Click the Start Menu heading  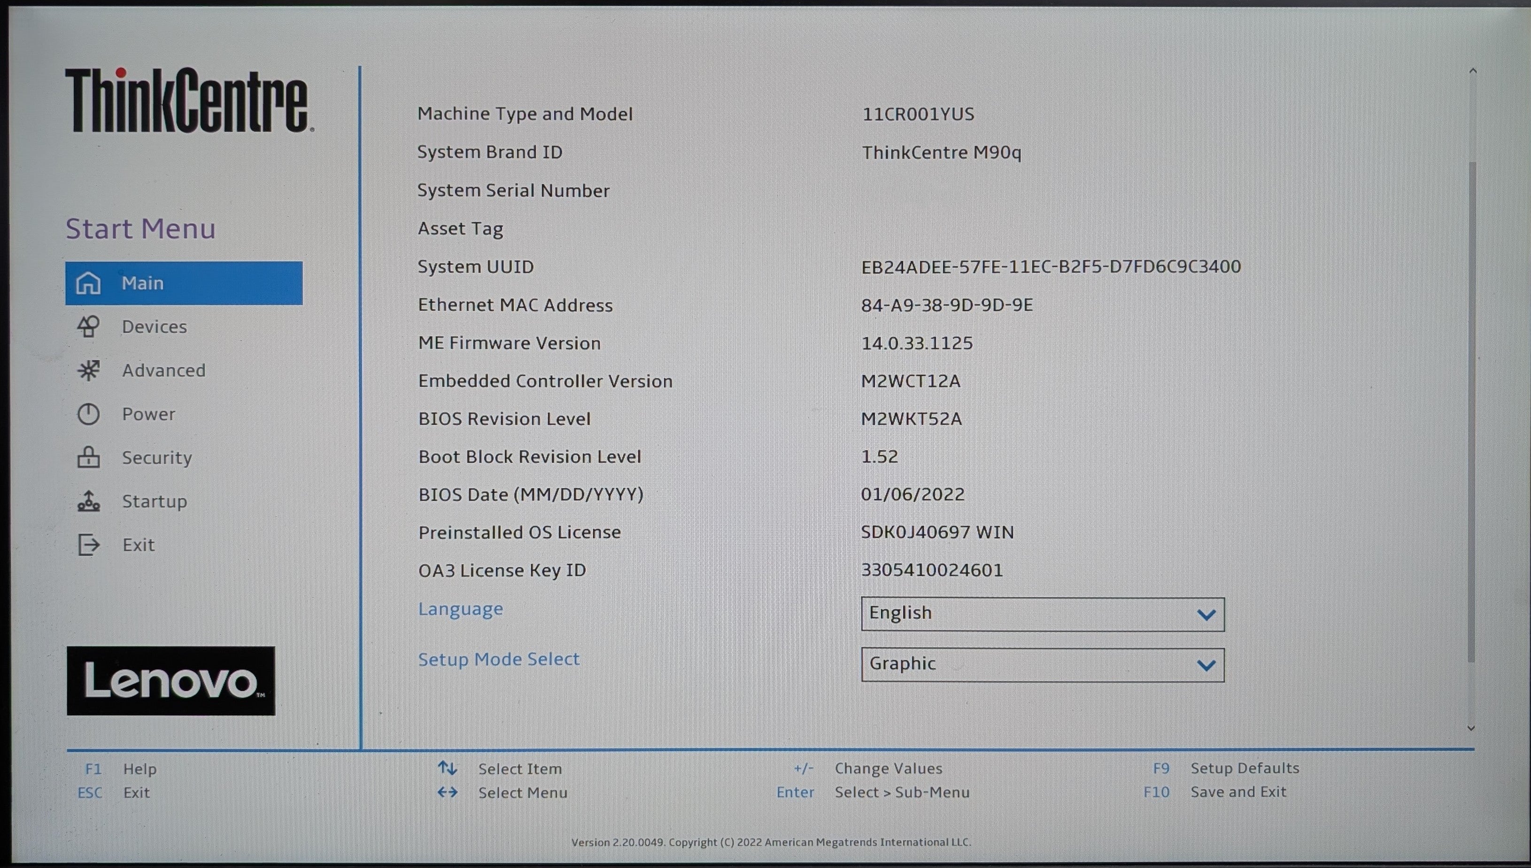140,229
